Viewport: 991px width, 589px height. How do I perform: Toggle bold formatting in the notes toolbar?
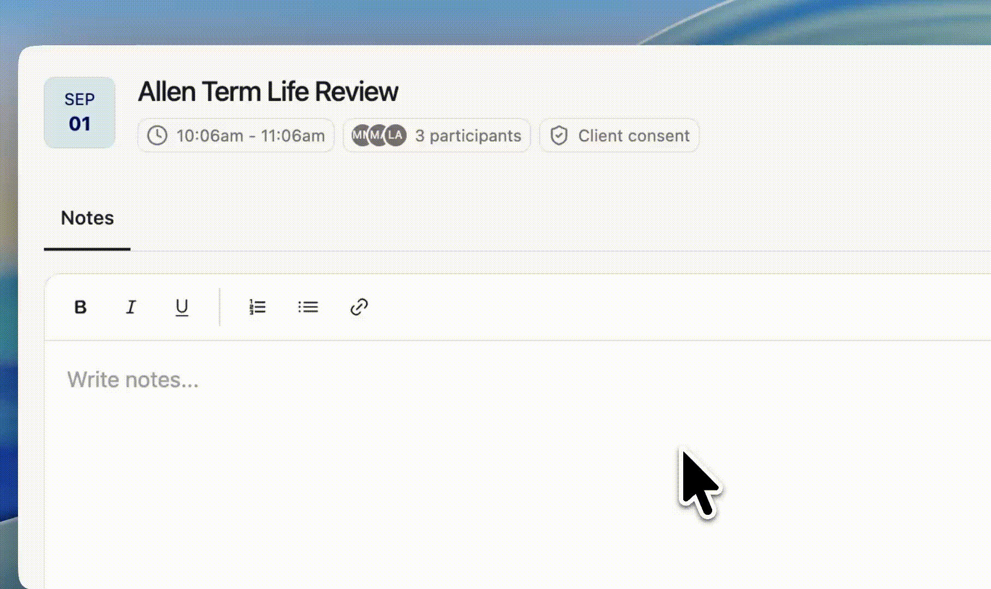[x=80, y=307]
